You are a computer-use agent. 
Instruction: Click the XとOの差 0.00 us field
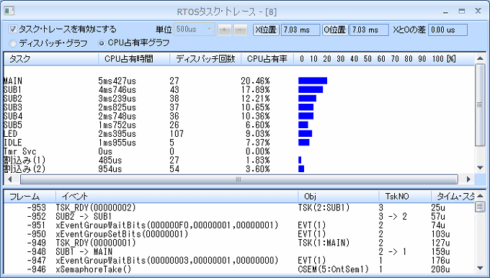pos(447,30)
